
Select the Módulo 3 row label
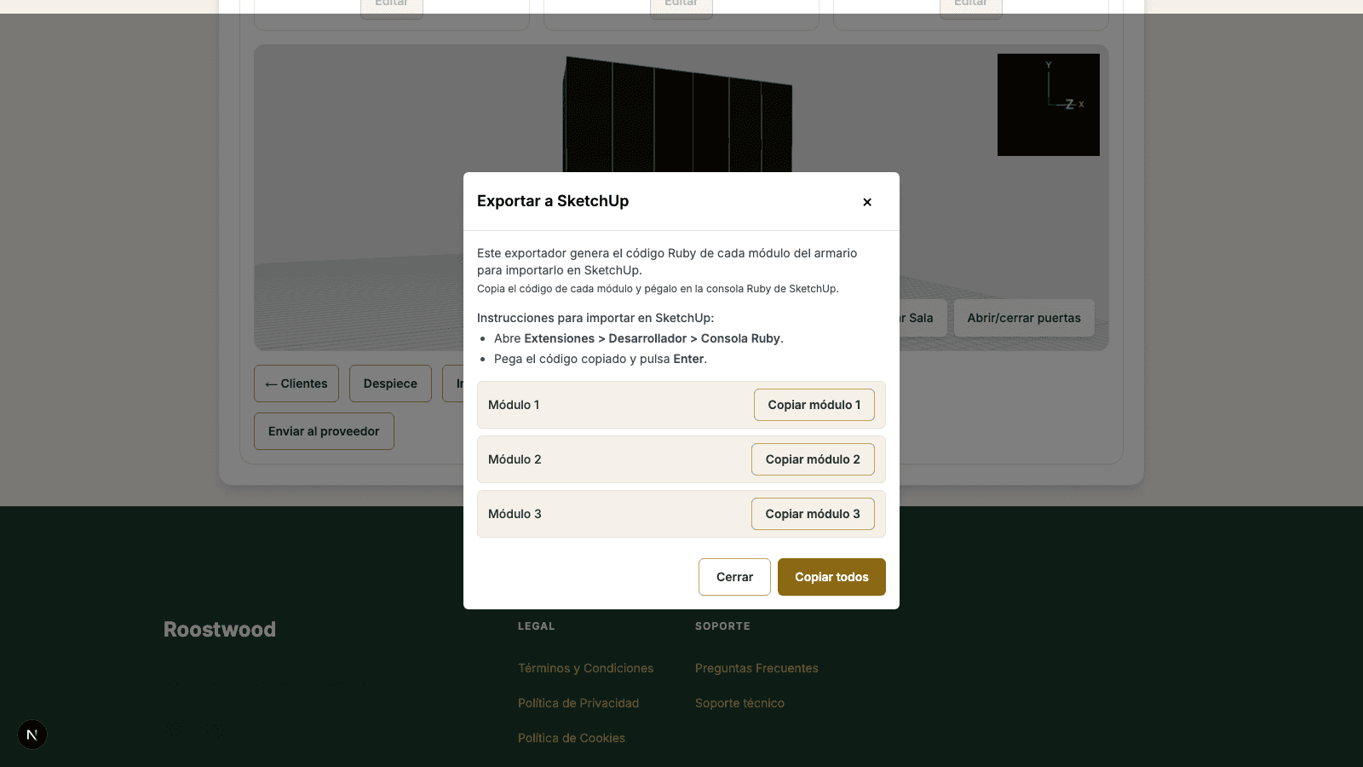[x=515, y=514]
